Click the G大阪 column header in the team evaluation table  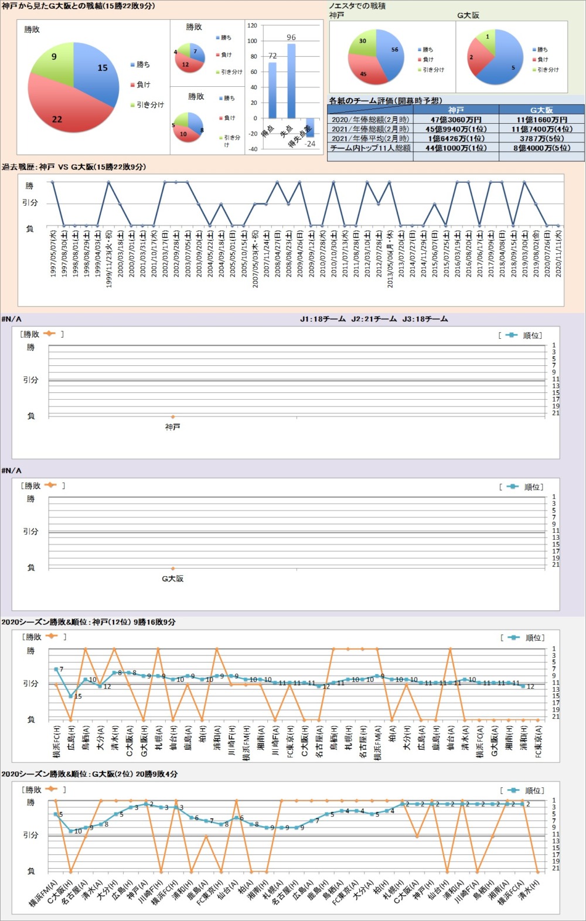(541, 110)
